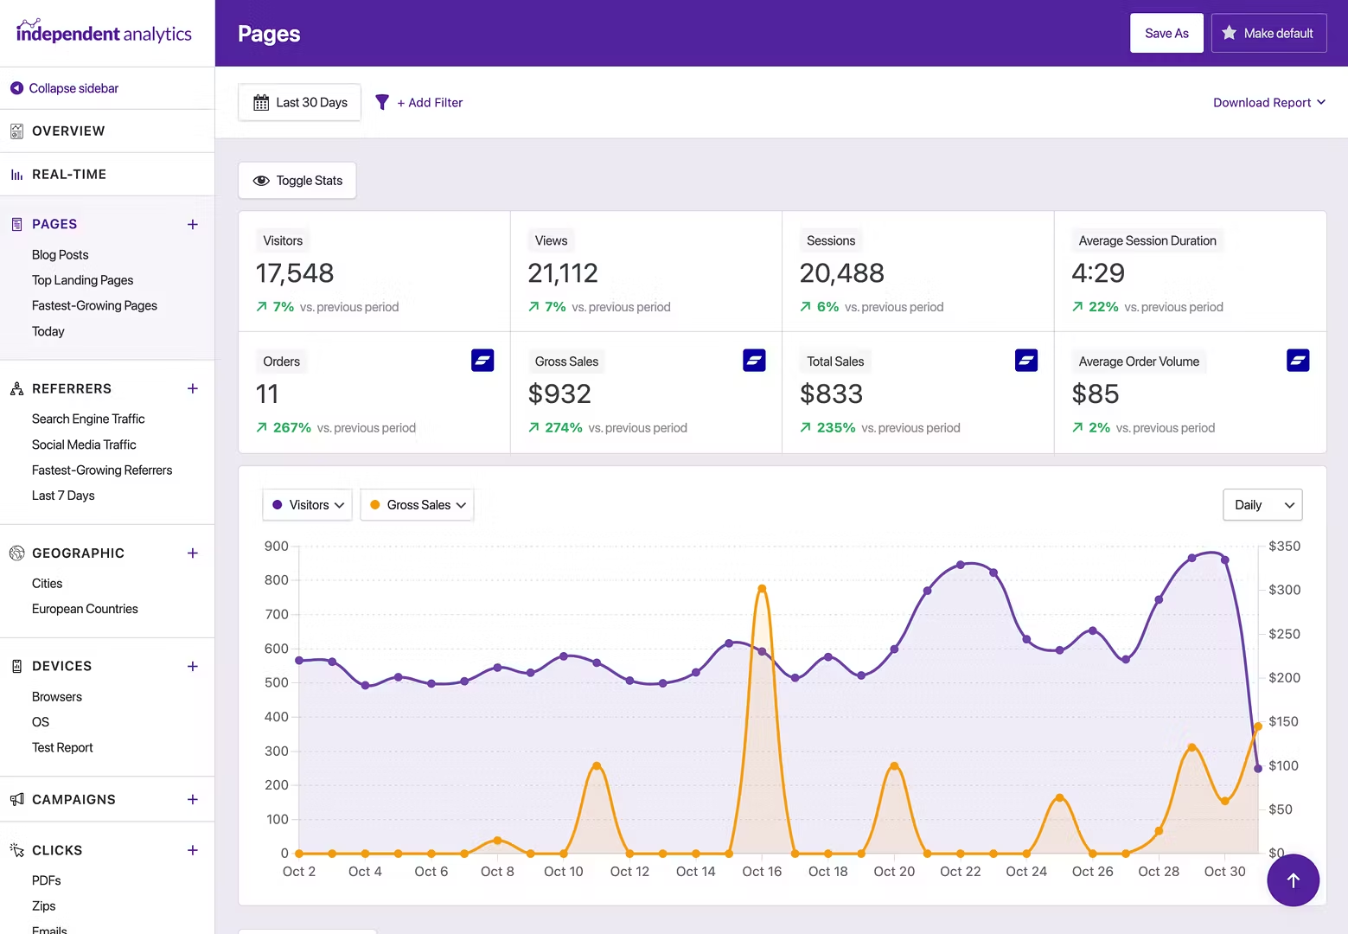Image resolution: width=1348 pixels, height=934 pixels.
Task: Open the Top Landing Pages report
Action: click(82, 279)
